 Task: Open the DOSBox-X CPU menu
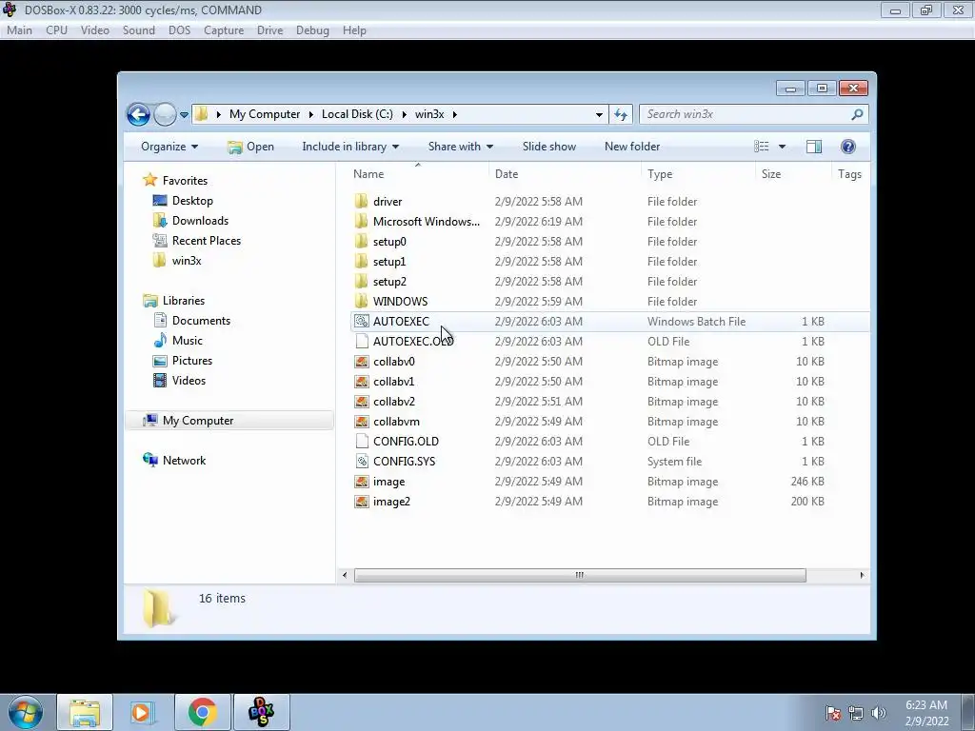56,30
